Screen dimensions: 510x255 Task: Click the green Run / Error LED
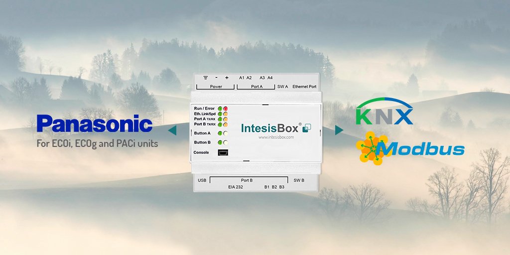220,109
